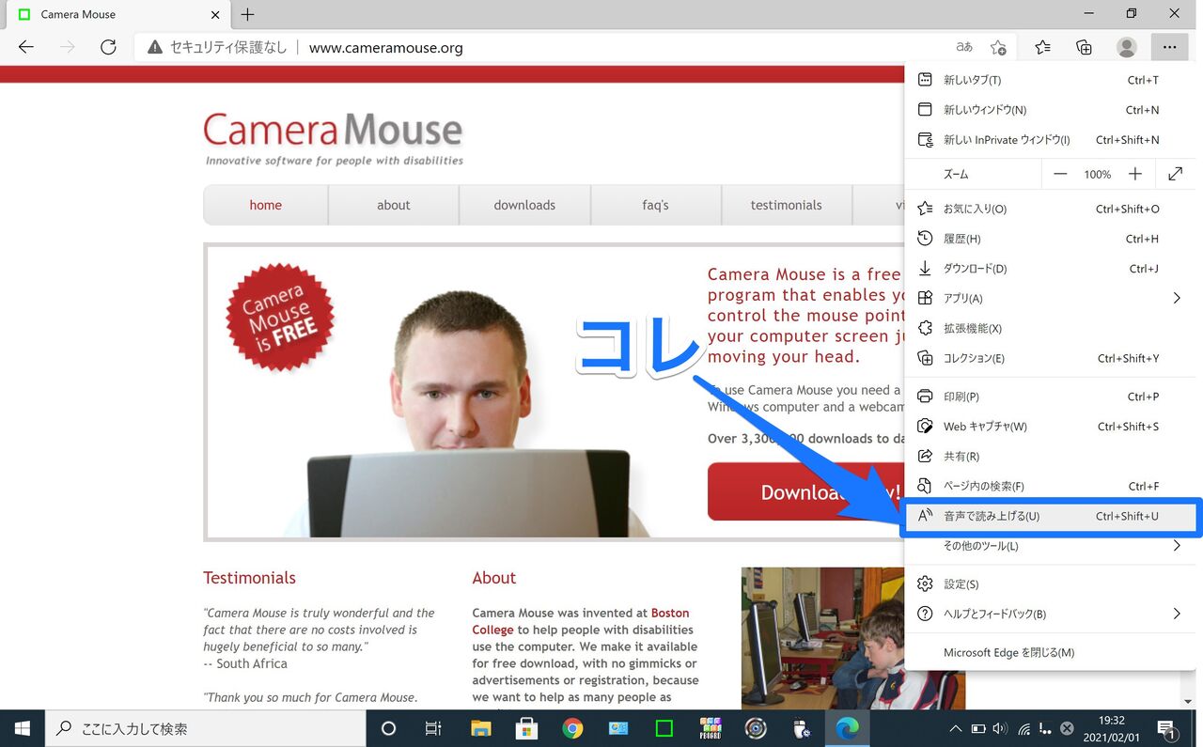The image size is (1203, 747).
Task: Open the testimonials navigation tab
Action: tap(787, 205)
